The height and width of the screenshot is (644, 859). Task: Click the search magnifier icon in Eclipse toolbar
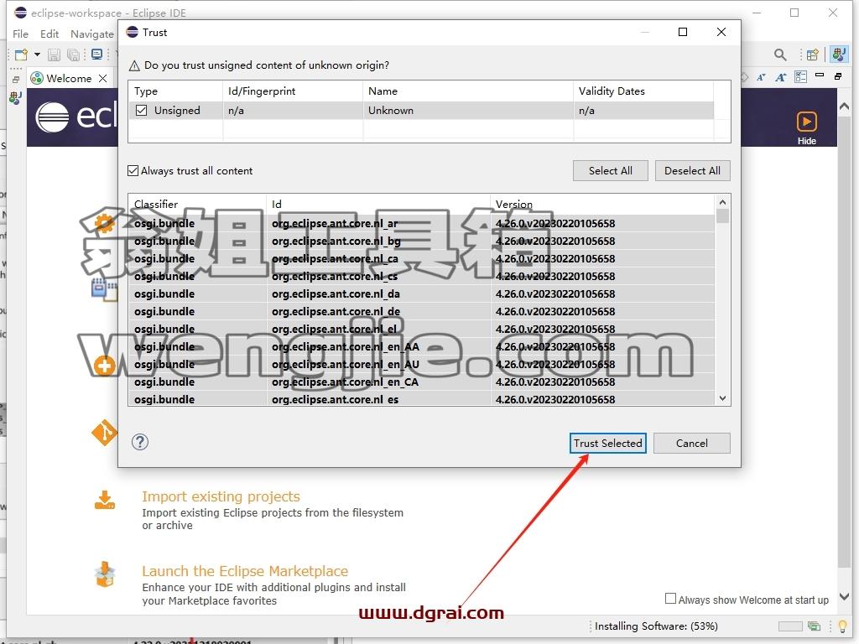[780, 55]
